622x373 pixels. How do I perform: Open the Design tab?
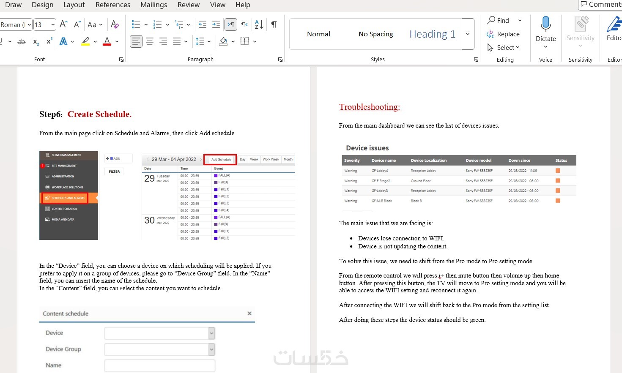[x=43, y=5]
